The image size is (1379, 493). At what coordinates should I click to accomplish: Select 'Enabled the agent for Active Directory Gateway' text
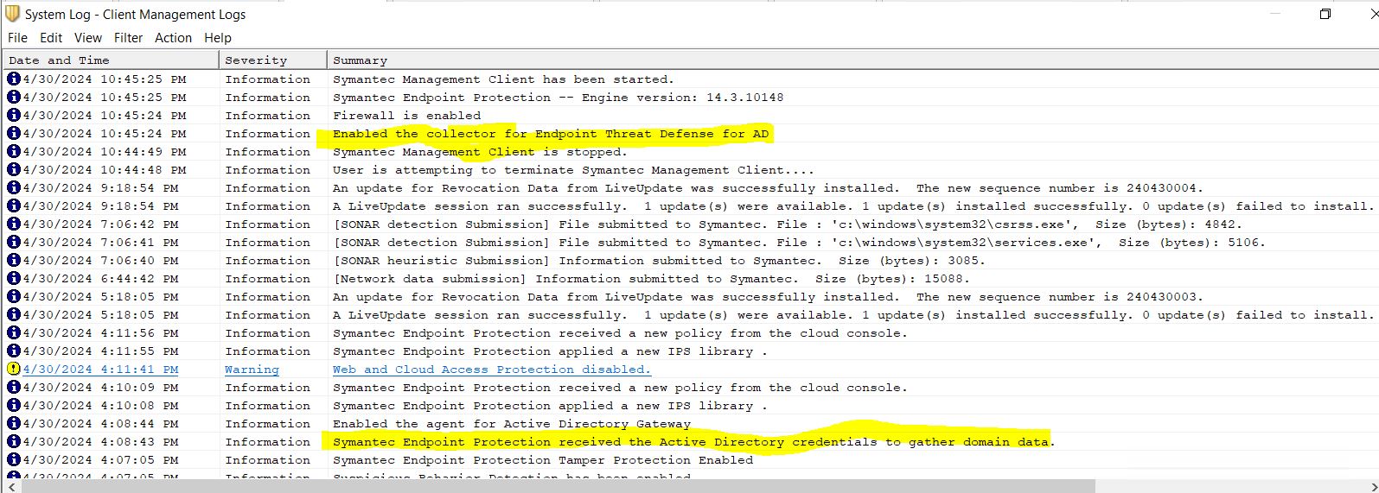[x=512, y=424]
